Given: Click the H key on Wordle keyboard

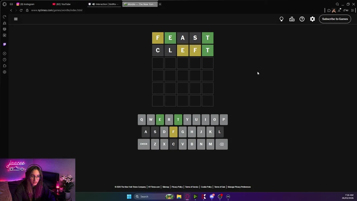Looking at the screenshot, I should pyautogui.click(x=192, y=132).
